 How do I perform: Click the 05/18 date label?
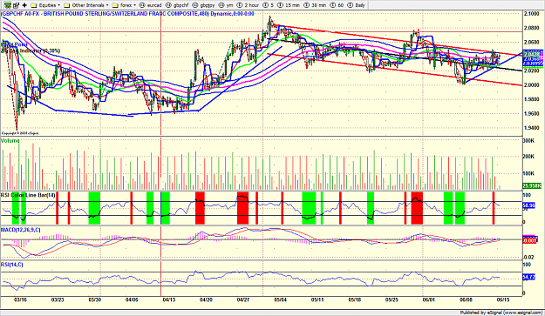click(355, 299)
